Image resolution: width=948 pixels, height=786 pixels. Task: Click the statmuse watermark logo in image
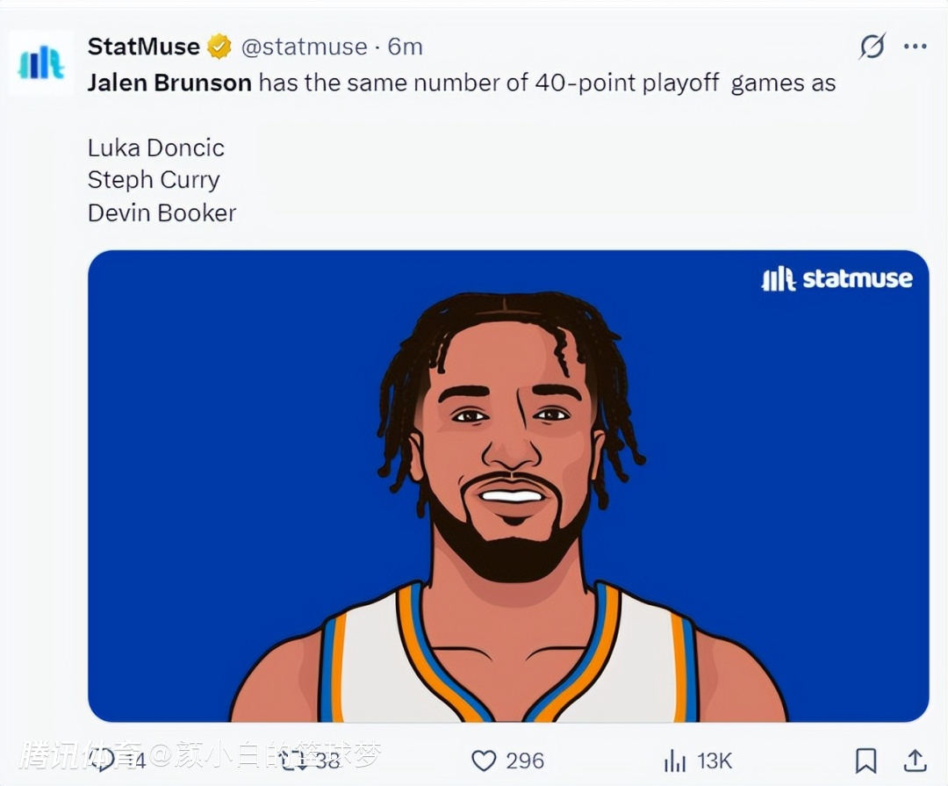(x=837, y=279)
